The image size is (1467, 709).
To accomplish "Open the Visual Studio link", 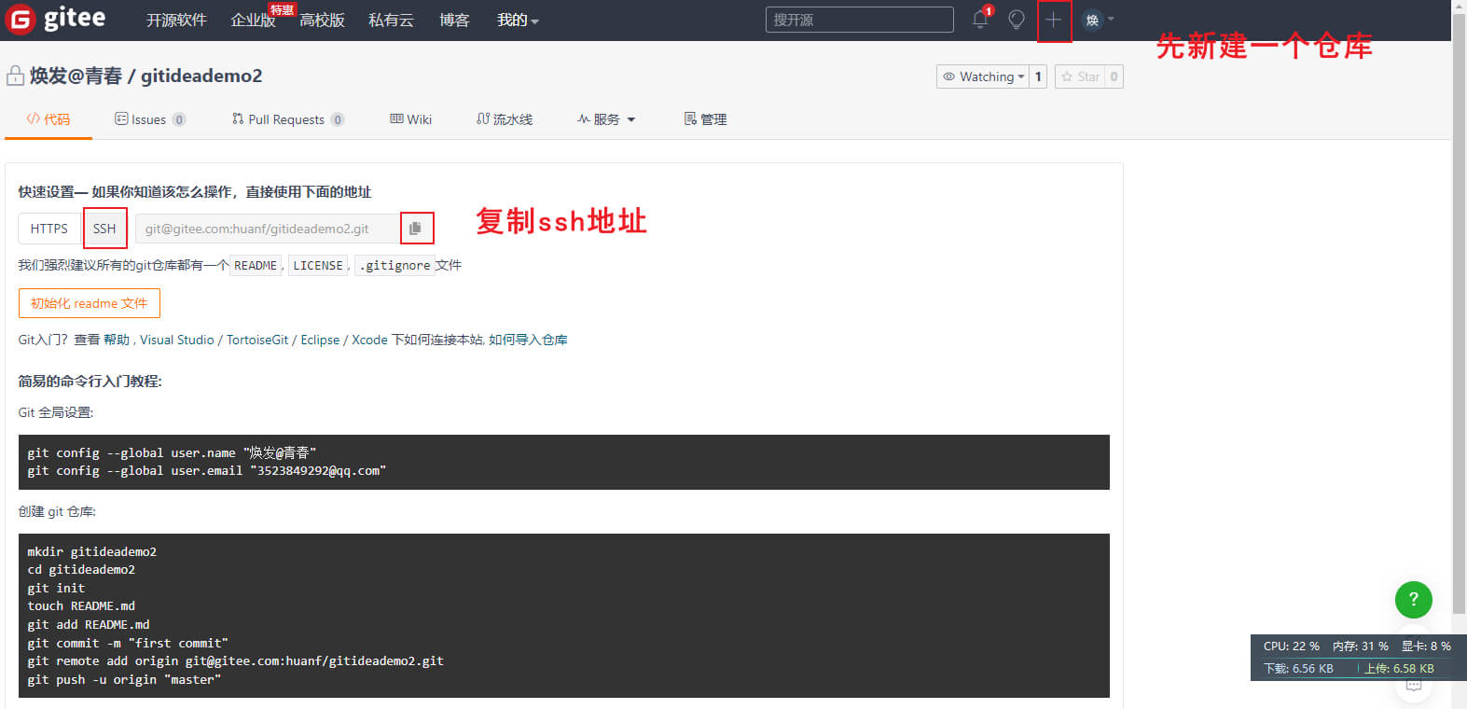I will (x=177, y=340).
